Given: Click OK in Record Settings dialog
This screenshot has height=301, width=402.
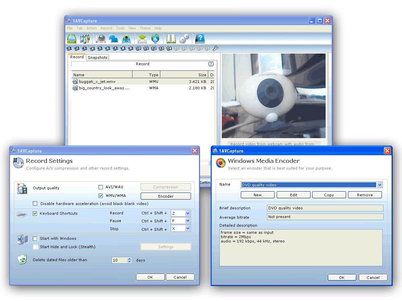Looking at the screenshot, I should (x=150, y=277).
